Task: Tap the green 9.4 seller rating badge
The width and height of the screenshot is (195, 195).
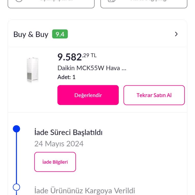Action: 60,34
